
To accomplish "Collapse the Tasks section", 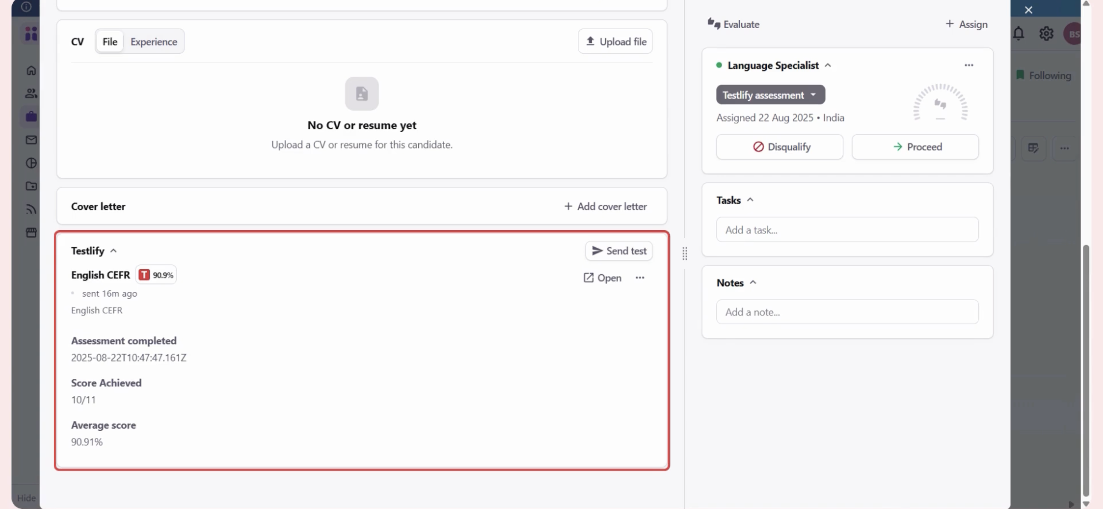I will [x=750, y=200].
